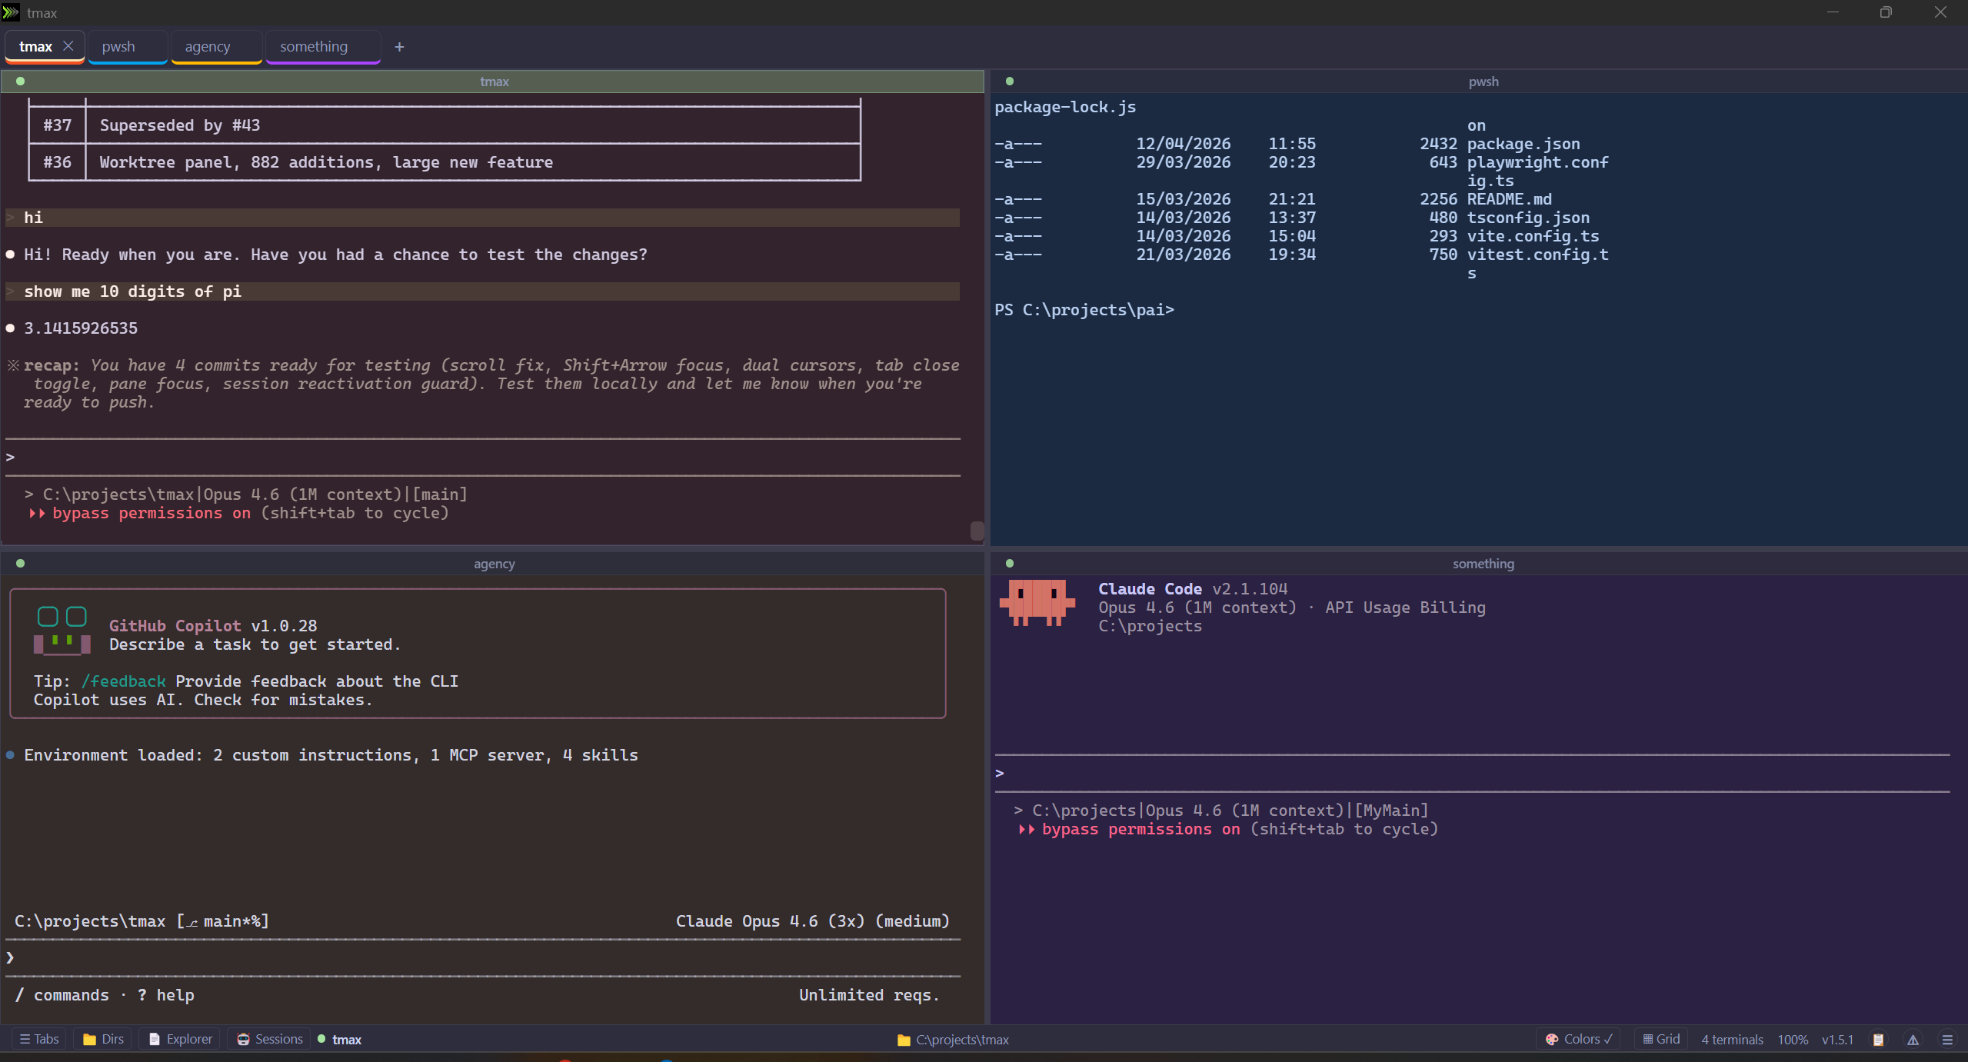1968x1062 pixels.
Task: Open the Sessions panel with the robot icon
Action: tap(268, 1039)
